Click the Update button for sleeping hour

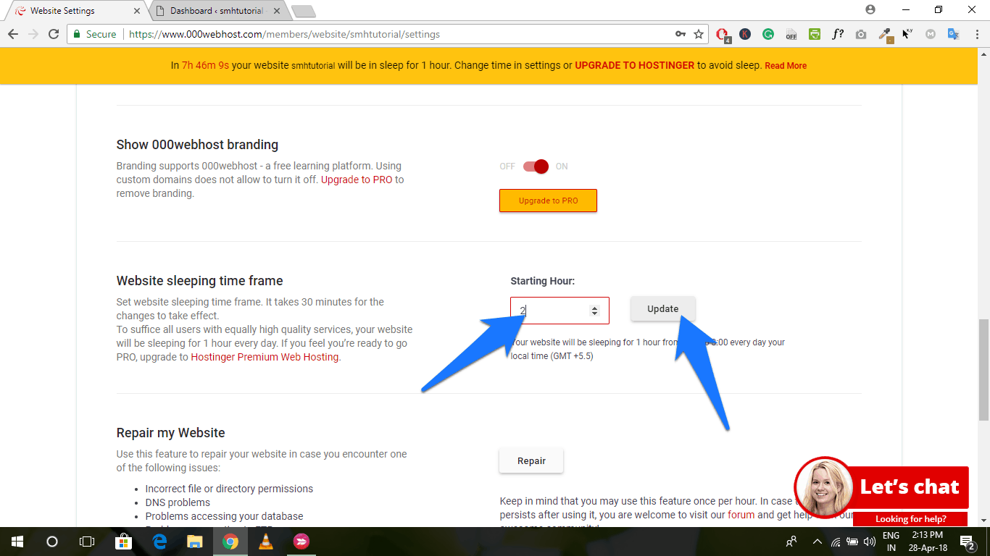[662, 308]
